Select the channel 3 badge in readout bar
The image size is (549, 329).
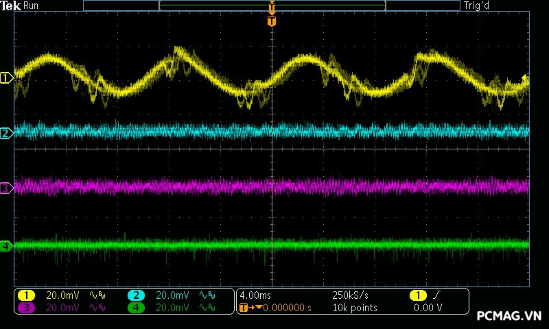26,308
